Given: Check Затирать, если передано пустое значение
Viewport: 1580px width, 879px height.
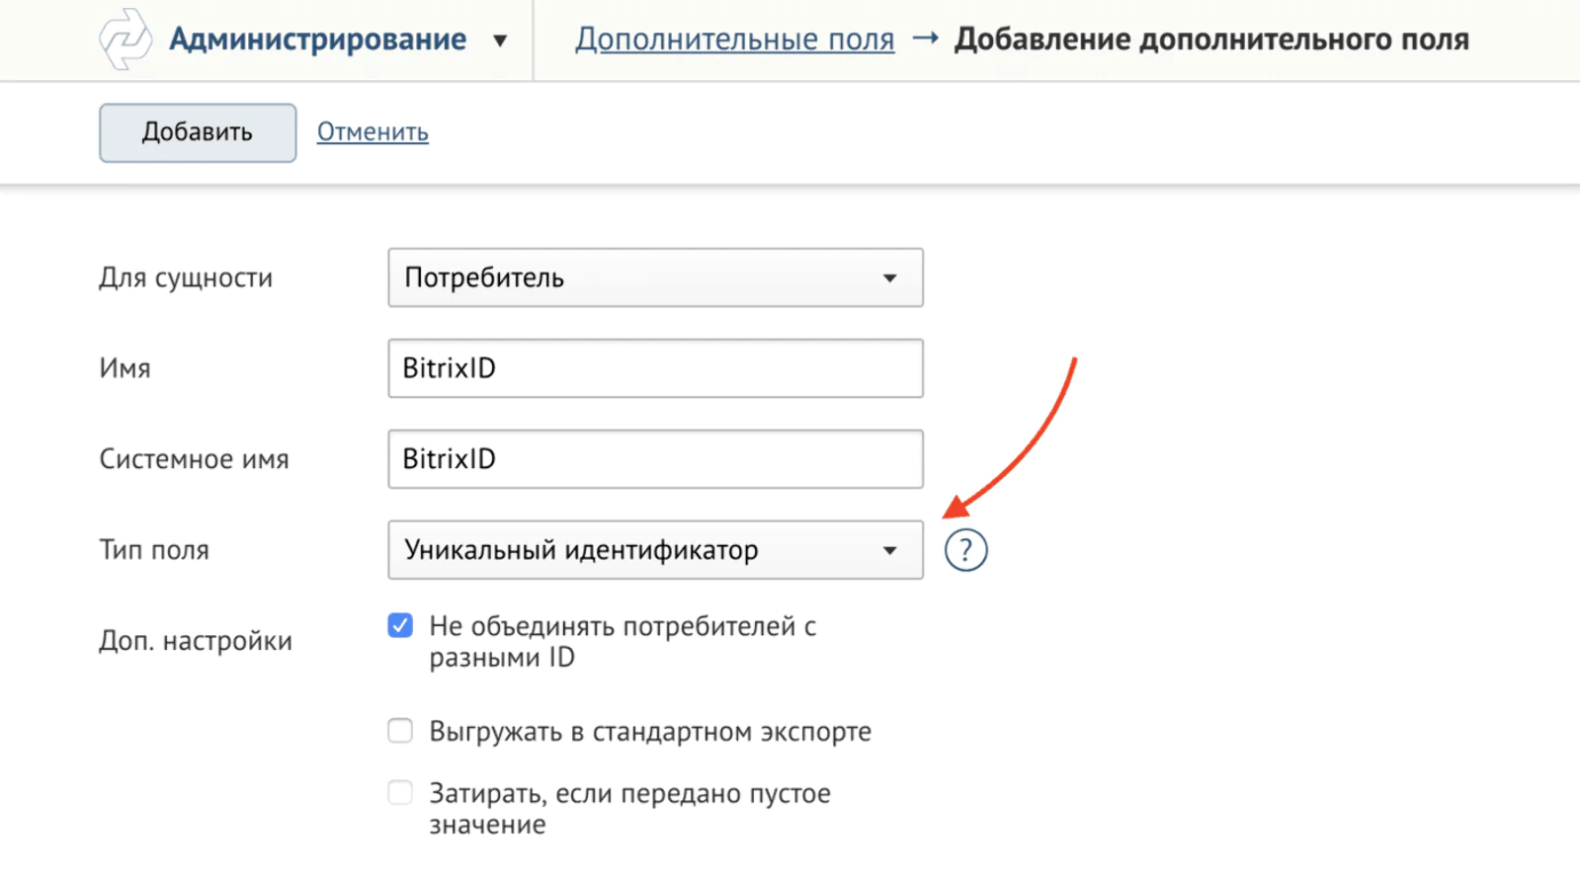Looking at the screenshot, I should [x=400, y=792].
